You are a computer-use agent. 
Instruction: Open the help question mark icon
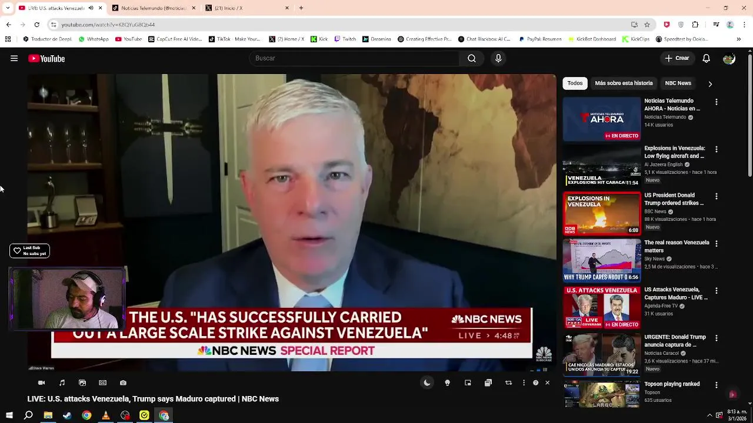(x=535, y=382)
